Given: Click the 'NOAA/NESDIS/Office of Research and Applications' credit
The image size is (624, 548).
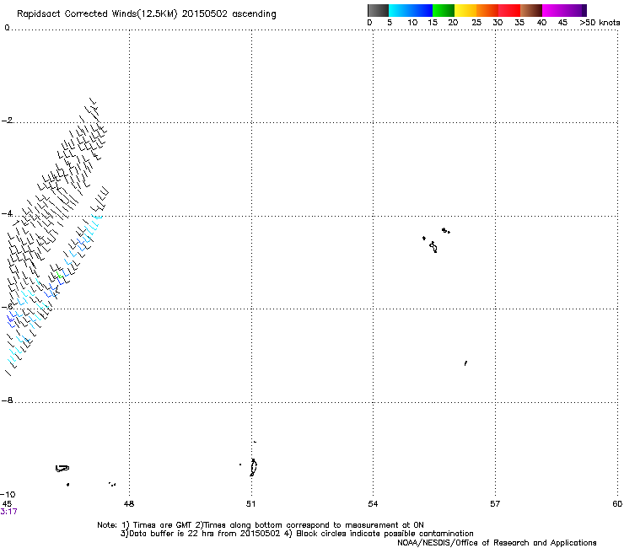Looking at the screenshot, I should point(497,543).
